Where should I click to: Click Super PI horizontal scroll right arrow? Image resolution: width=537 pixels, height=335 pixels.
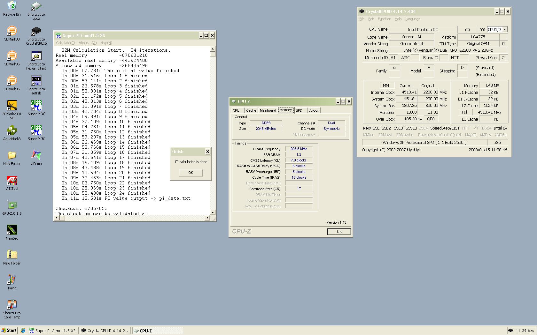coord(207,218)
